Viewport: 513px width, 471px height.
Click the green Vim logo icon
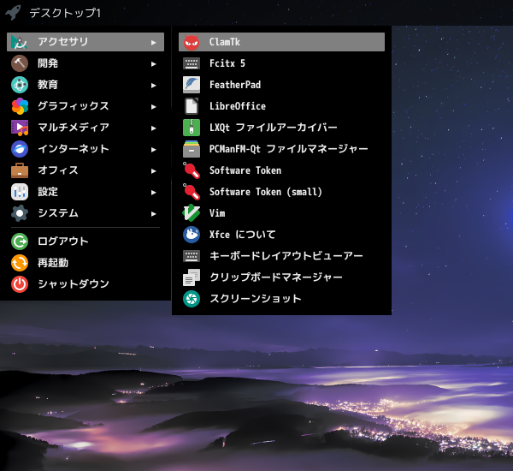[x=192, y=213]
